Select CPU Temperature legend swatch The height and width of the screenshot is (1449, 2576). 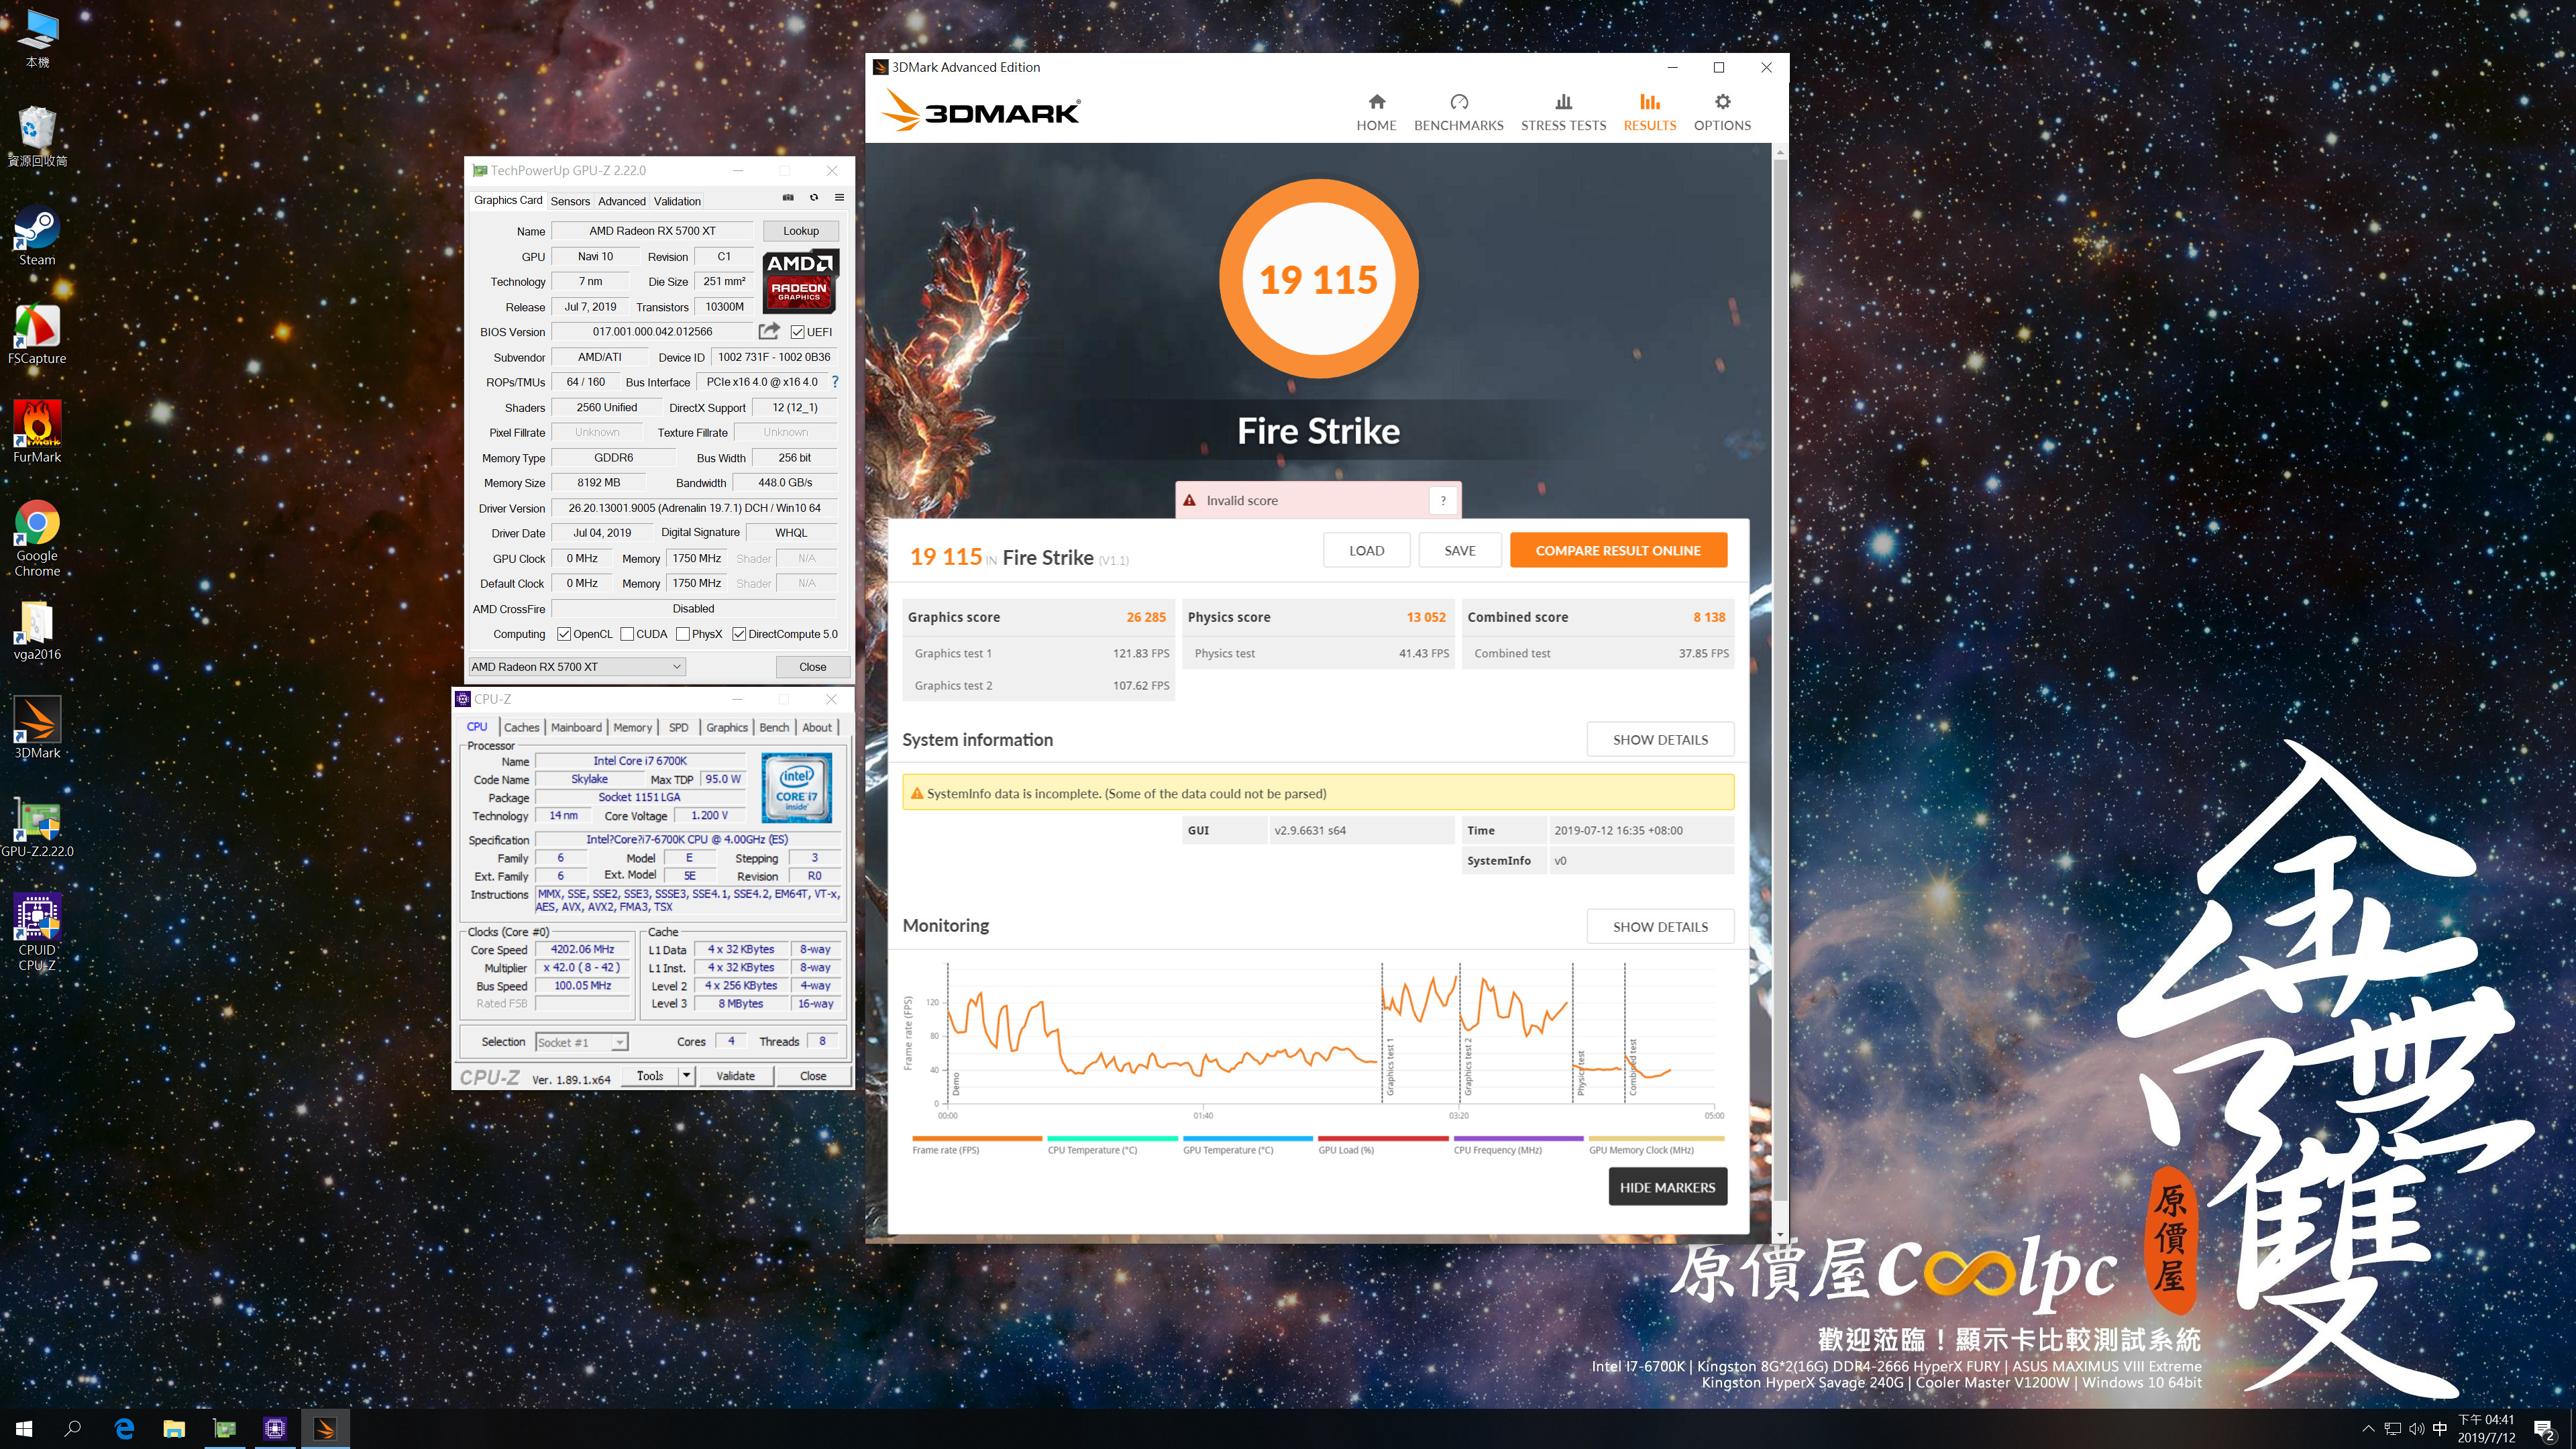pyautogui.click(x=1112, y=1138)
